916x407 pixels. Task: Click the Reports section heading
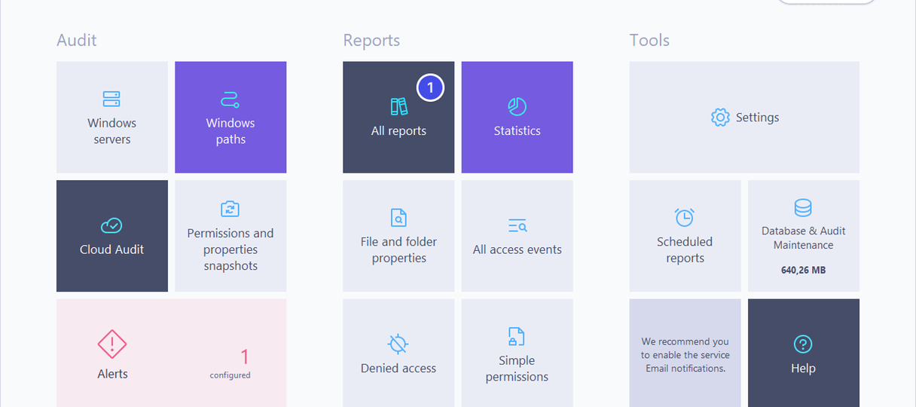click(x=371, y=41)
